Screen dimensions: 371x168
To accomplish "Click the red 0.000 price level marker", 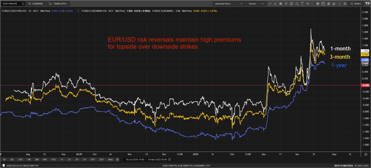I will tap(364, 85).
